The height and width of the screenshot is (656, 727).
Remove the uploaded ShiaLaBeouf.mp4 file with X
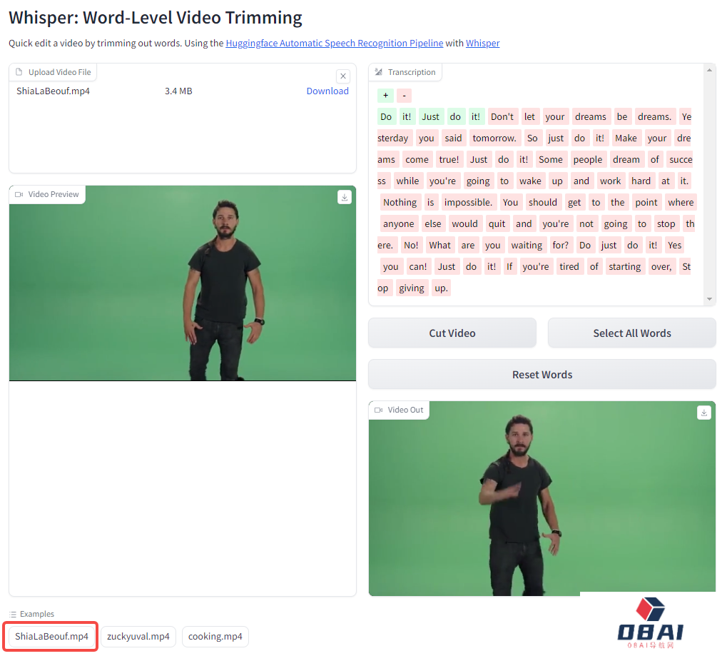(343, 76)
